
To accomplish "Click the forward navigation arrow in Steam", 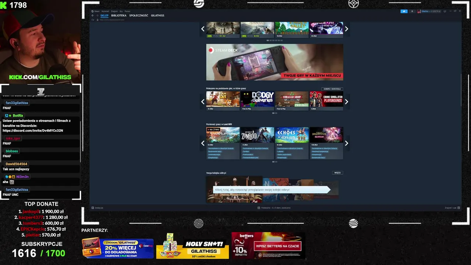I will [x=97, y=15].
